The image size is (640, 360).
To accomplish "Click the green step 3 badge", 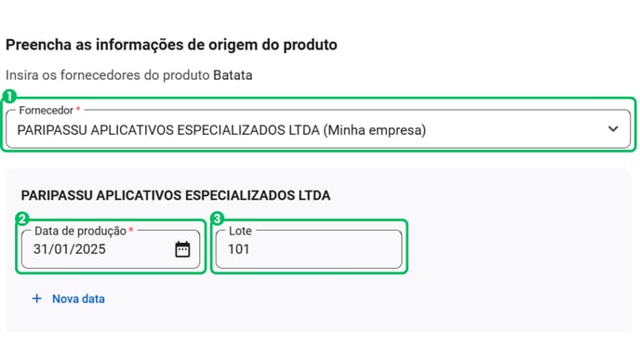I will tap(217, 219).
